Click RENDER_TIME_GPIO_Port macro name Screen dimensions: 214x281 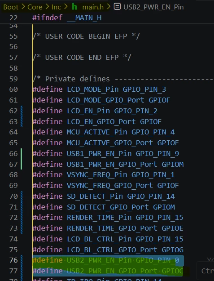[x=112, y=228]
